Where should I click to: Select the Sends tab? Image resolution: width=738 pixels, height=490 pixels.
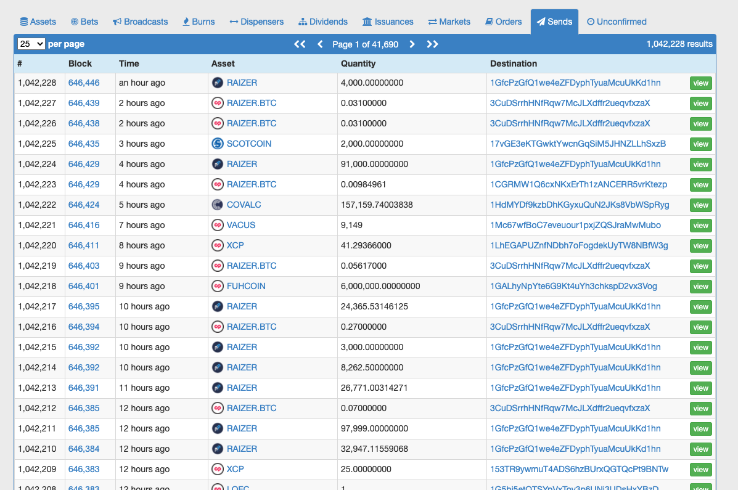(554, 22)
